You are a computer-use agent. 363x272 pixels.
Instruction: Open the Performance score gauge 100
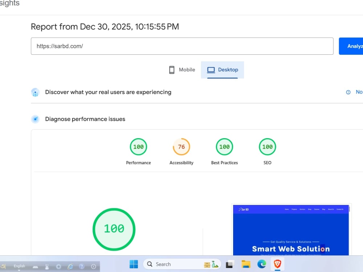(x=138, y=147)
